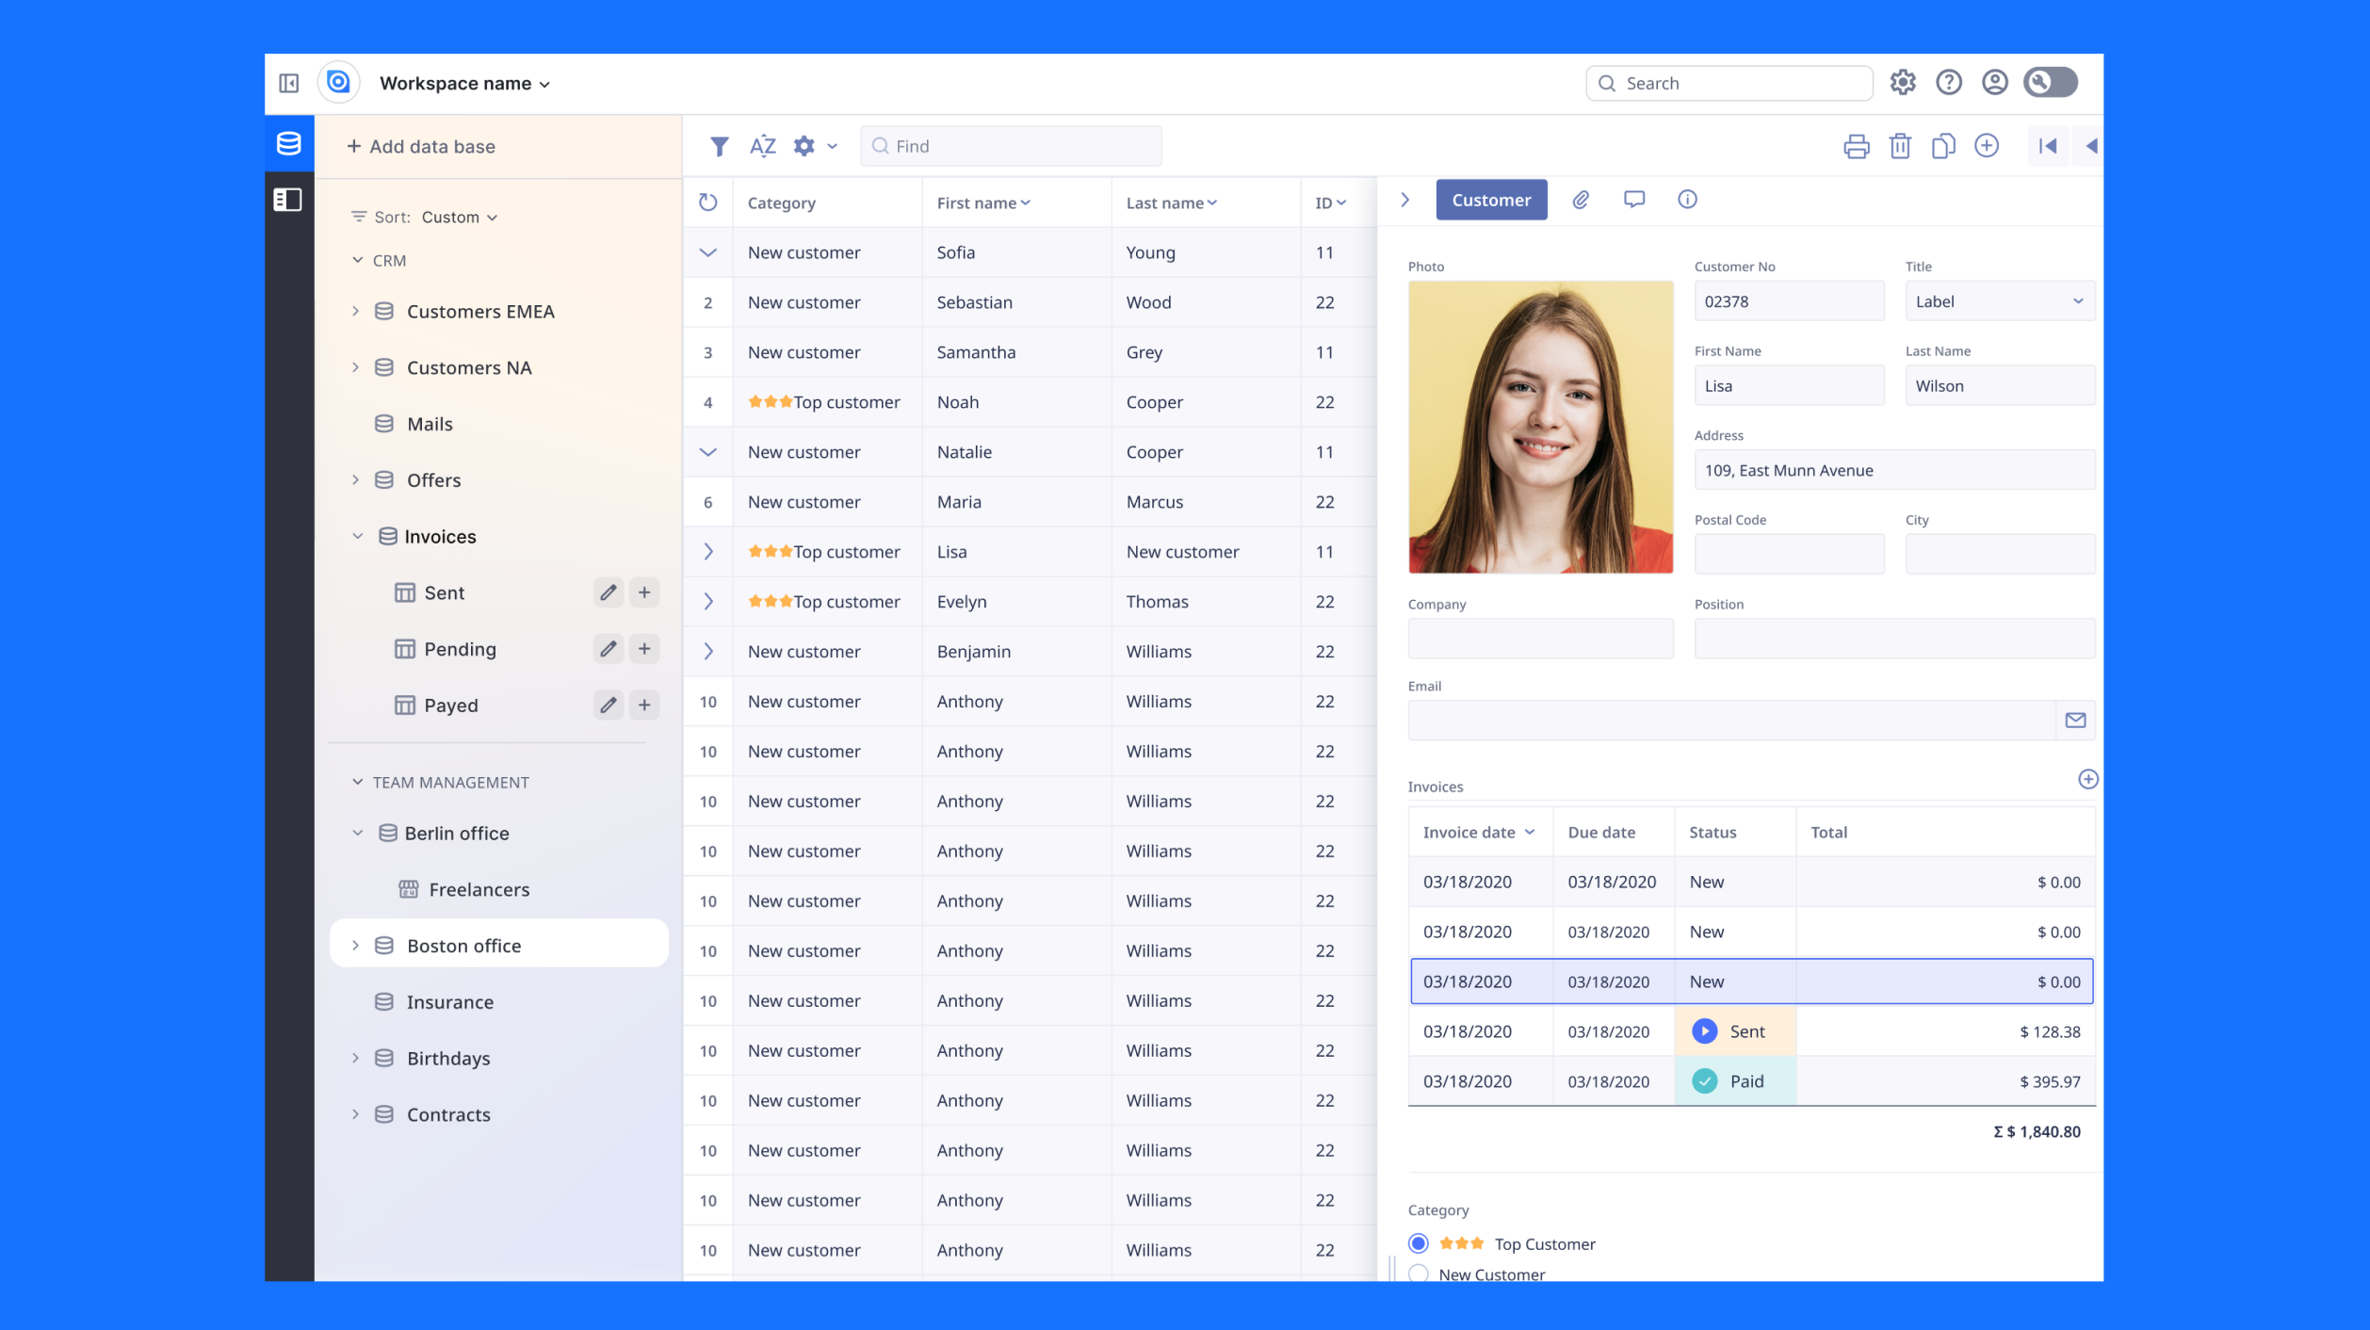Select the Boston office database
Viewport: 2370px width, 1330px height.
tap(499, 944)
